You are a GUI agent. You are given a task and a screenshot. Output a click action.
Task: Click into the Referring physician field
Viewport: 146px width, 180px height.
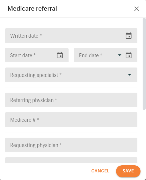click(x=71, y=100)
